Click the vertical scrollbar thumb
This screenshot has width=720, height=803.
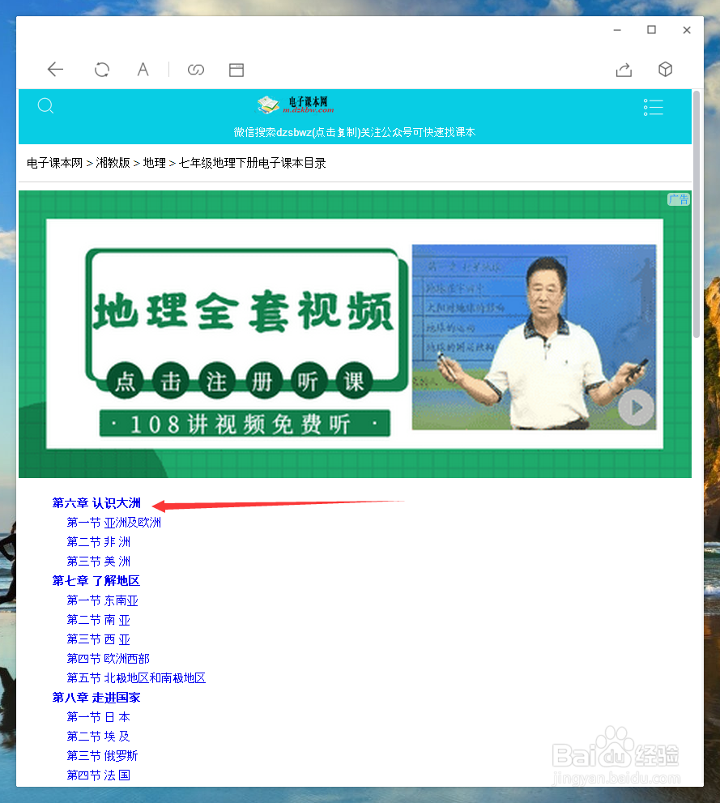[x=697, y=214]
